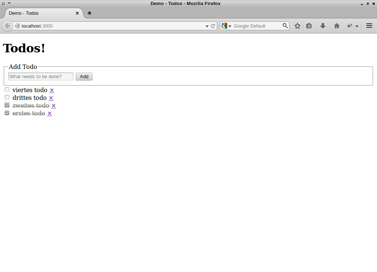Click the search magnifier icon
Image resolution: width=377 pixels, height=272 pixels.
pos(285,26)
